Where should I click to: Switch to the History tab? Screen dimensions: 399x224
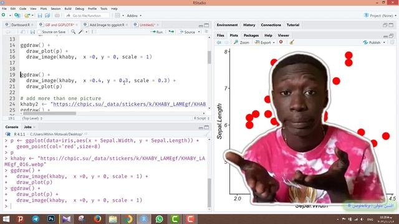[249, 25]
